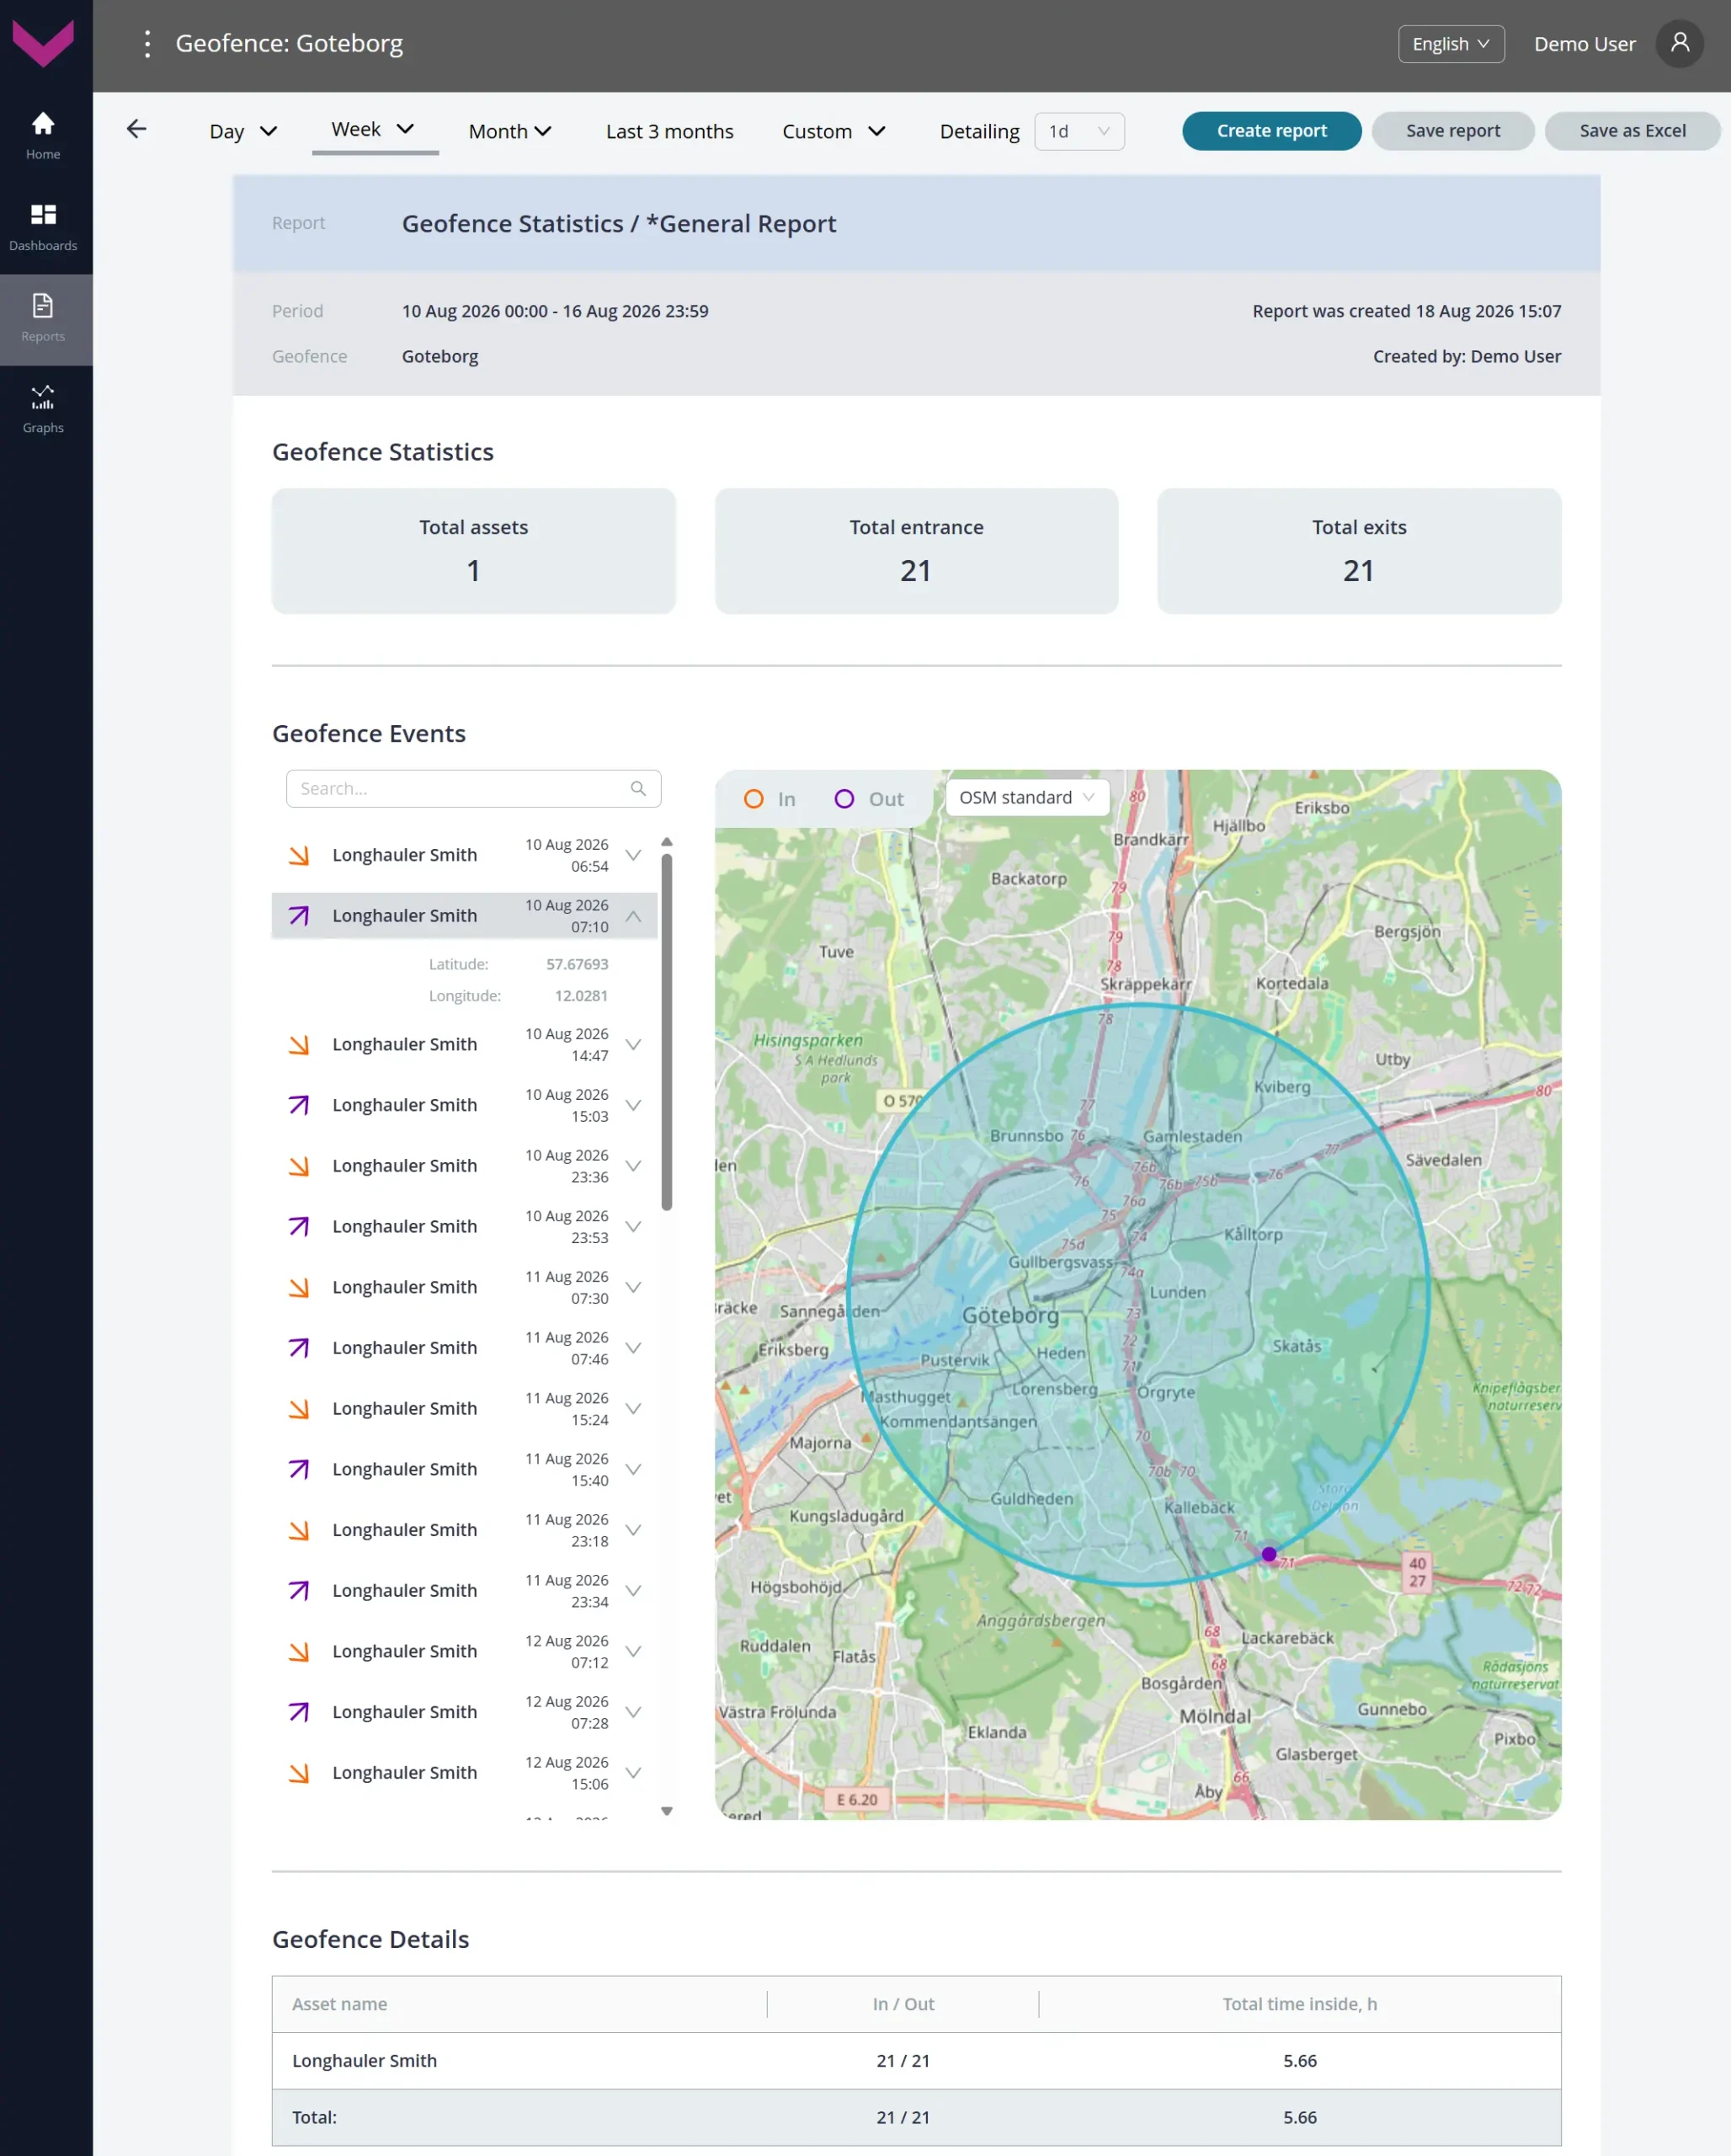Open Dashboards from the sidebar

(x=43, y=228)
